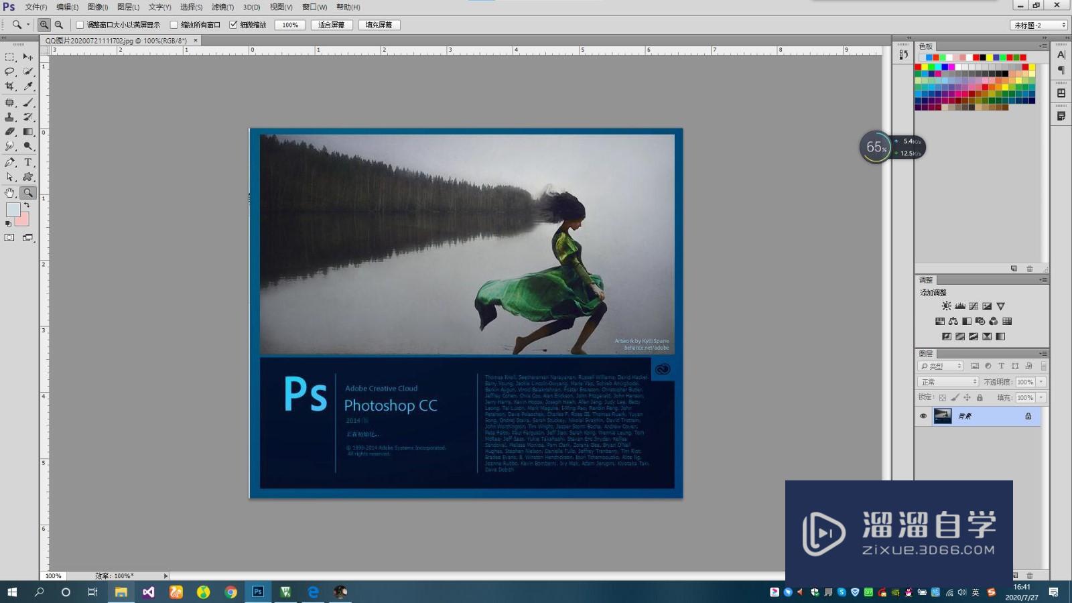Reset to default black and white colors

point(8,224)
